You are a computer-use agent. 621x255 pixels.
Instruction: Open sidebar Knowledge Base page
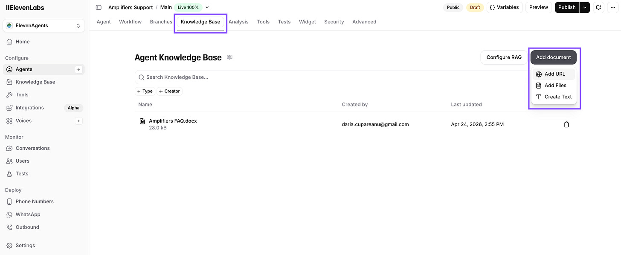pos(44,82)
